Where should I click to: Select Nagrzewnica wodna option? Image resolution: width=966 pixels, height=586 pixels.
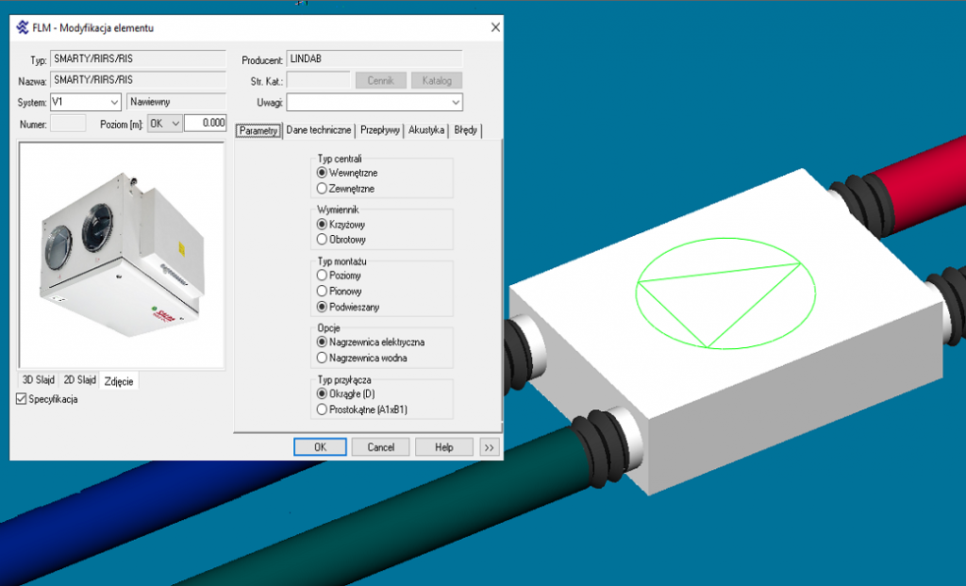(x=323, y=358)
